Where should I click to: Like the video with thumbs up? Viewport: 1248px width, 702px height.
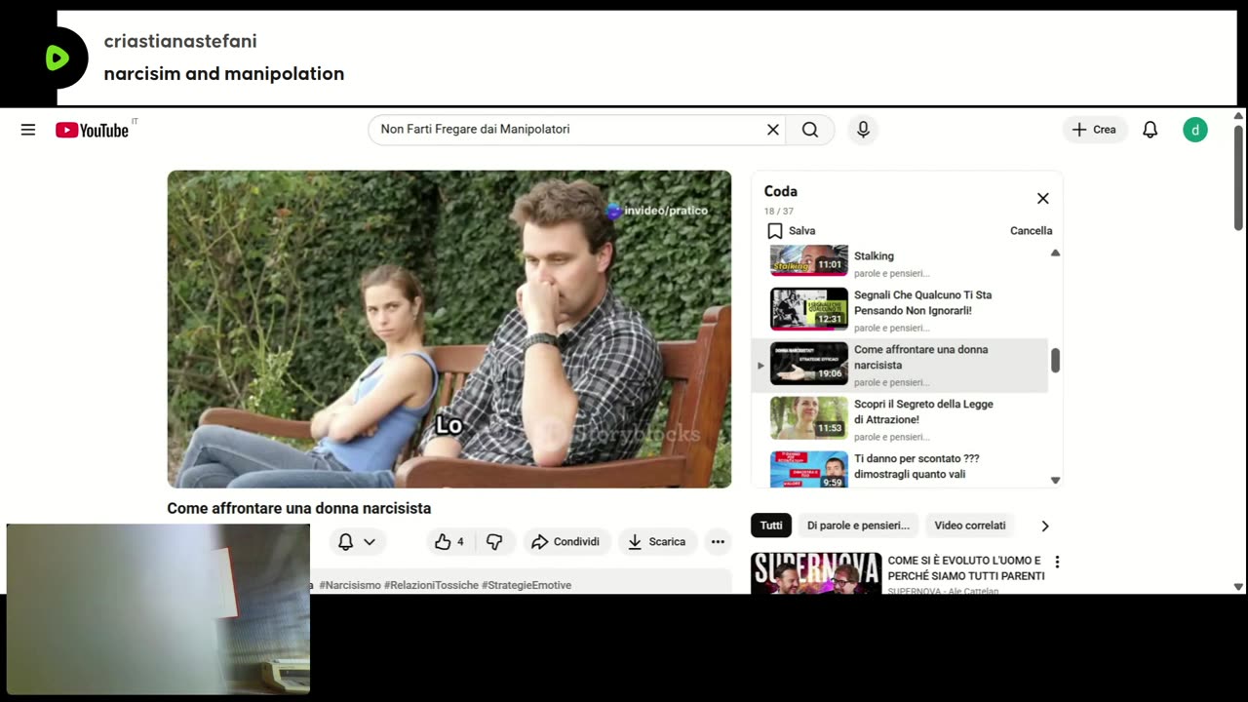click(449, 542)
